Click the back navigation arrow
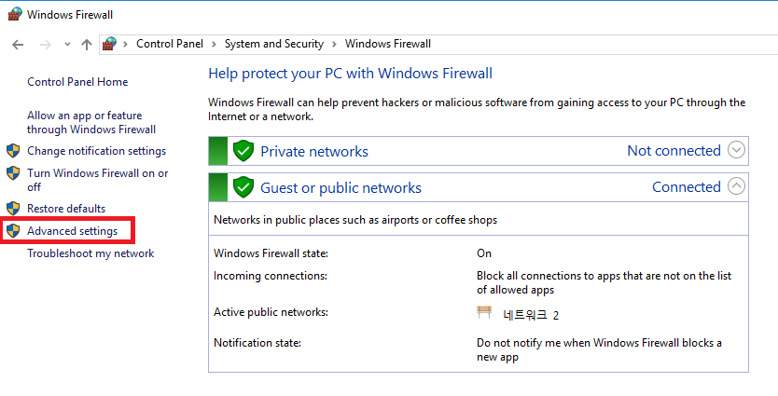This screenshot has width=778, height=396. 18,44
